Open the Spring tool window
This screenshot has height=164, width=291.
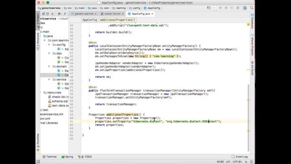[67, 157]
